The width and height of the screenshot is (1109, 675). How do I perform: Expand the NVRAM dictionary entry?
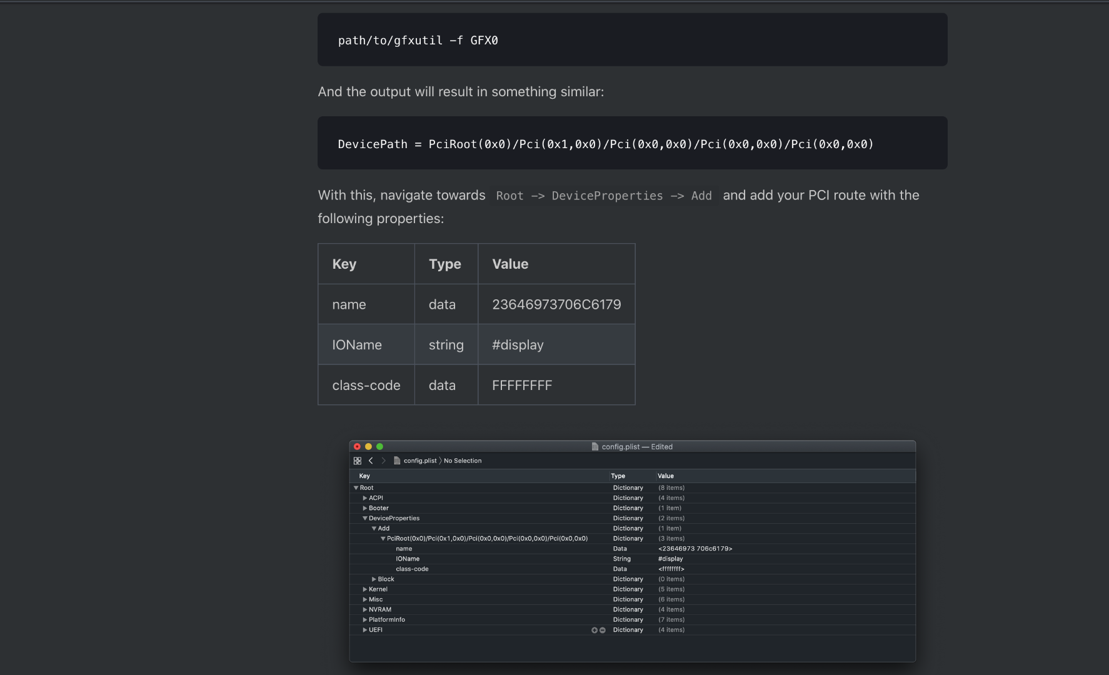(x=365, y=609)
